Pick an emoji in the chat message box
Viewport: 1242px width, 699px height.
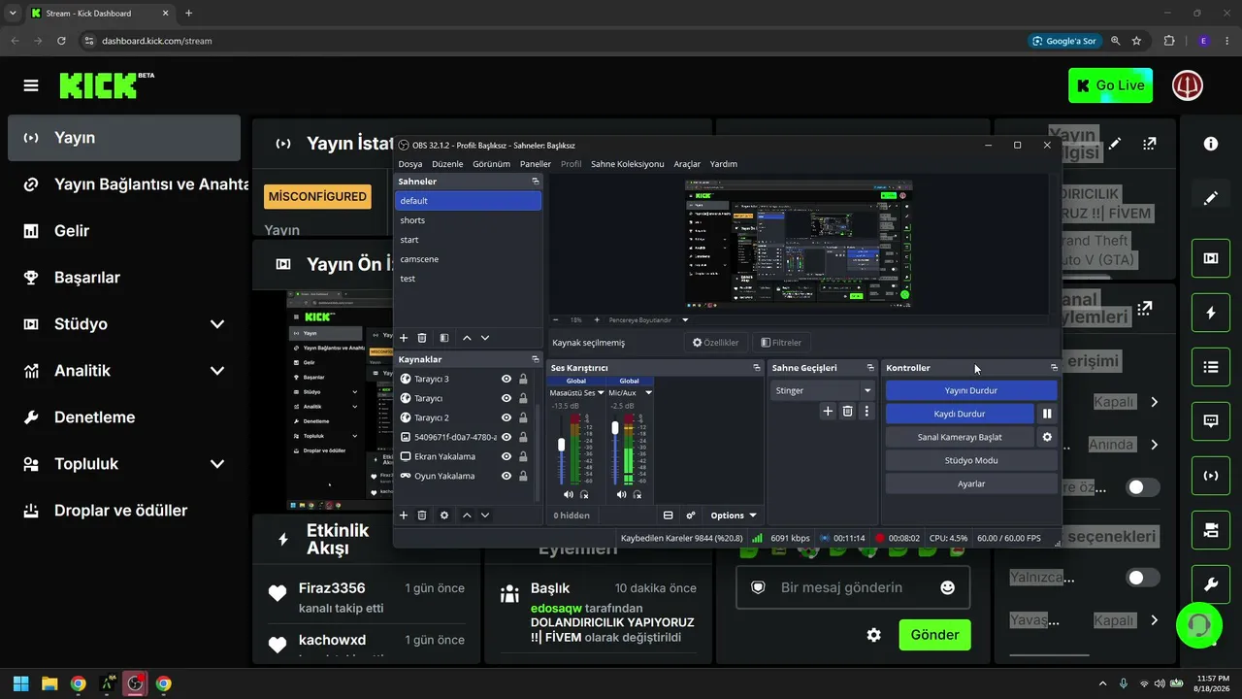[x=948, y=587]
